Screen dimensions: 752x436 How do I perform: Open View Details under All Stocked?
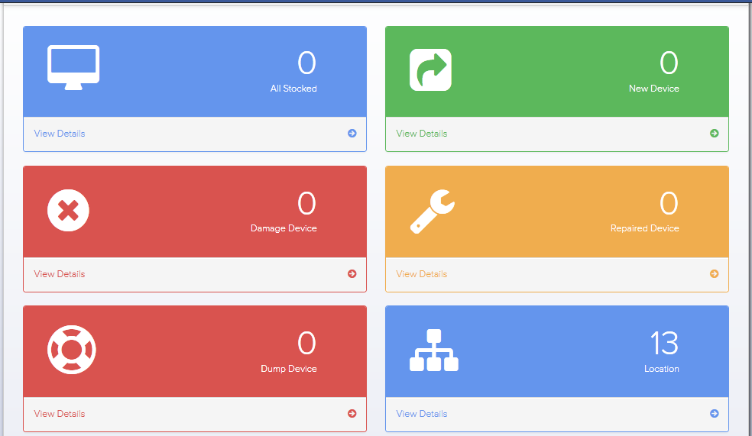(x=60, y=134)
